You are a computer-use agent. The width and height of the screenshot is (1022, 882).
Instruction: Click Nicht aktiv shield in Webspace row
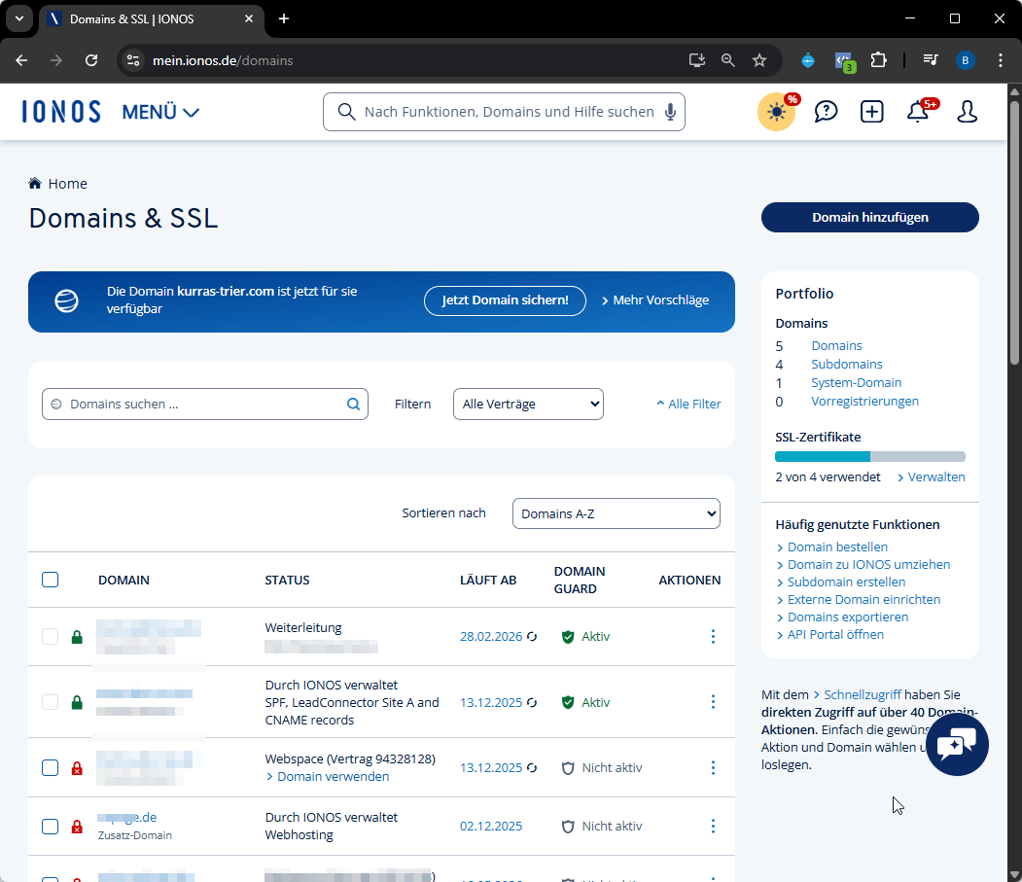568,768
